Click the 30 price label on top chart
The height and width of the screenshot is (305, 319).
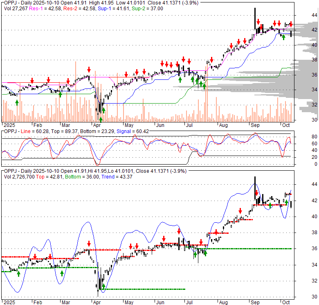[315, 120]
